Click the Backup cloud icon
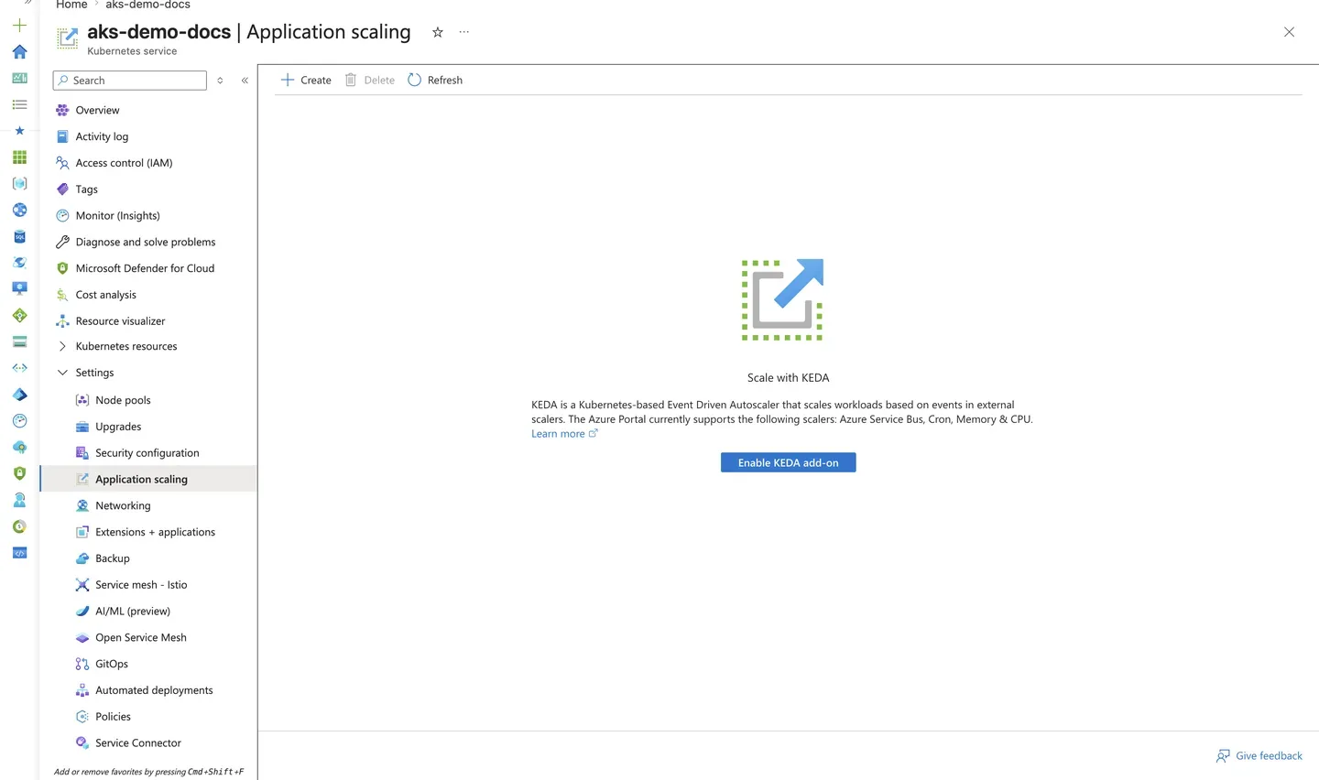This screenshot has height=780, width=1319. 82,558
